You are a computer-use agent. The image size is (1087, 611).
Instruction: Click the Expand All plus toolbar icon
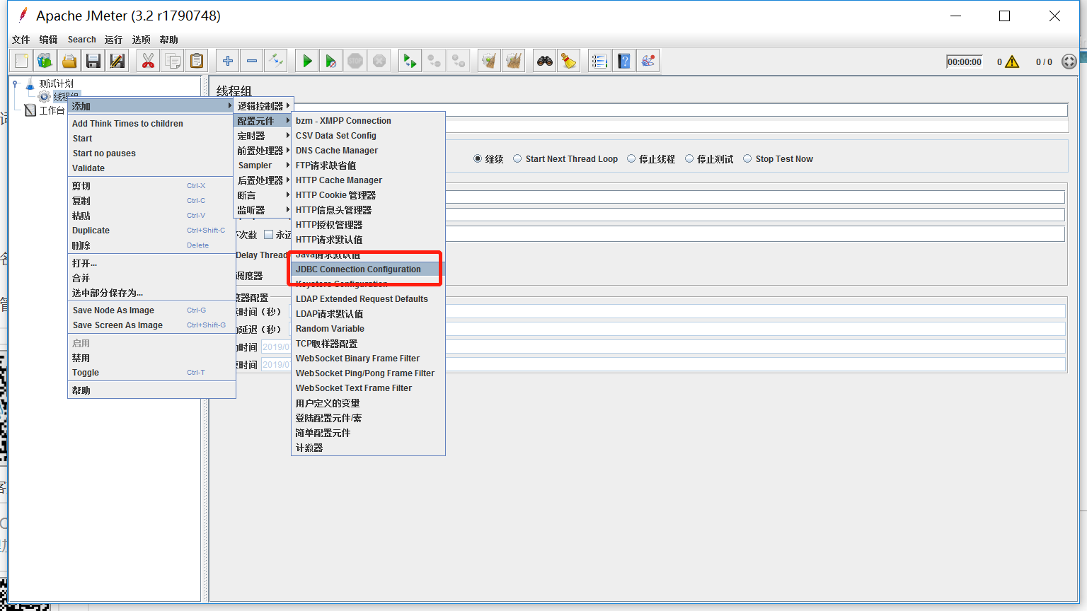227,62
